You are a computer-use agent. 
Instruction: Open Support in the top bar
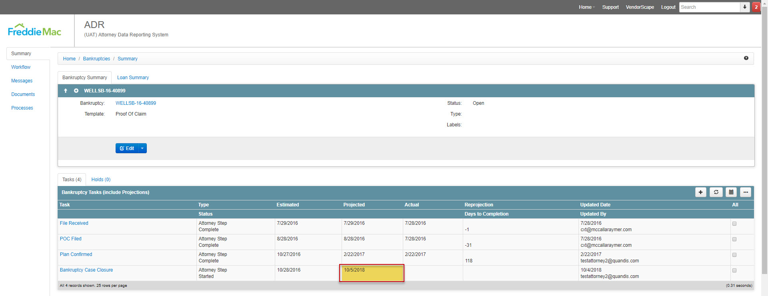tap(610, 7)
